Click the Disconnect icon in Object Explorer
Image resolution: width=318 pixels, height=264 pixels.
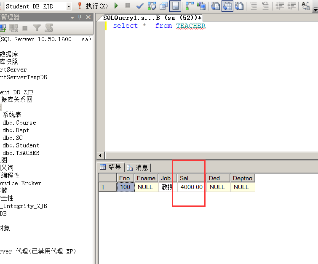[13, 28]
